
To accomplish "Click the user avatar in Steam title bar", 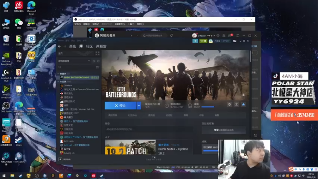I will point(211,41).
